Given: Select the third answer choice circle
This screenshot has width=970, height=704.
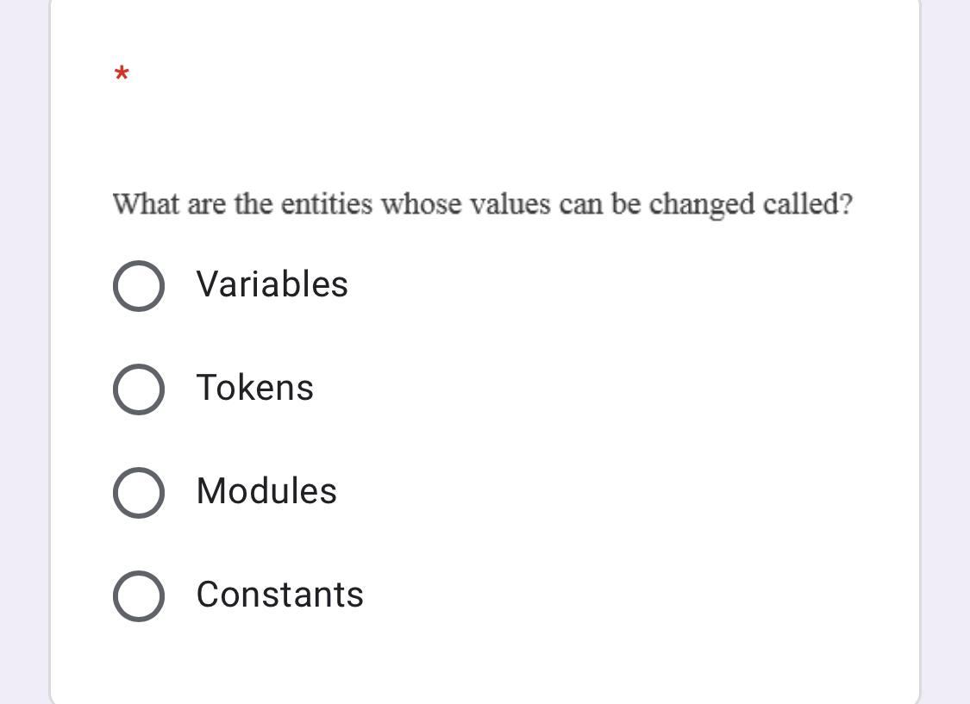Looking at the screenshot, I should (138, 492).
